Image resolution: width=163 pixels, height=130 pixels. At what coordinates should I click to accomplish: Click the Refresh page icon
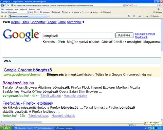(127, 5)
